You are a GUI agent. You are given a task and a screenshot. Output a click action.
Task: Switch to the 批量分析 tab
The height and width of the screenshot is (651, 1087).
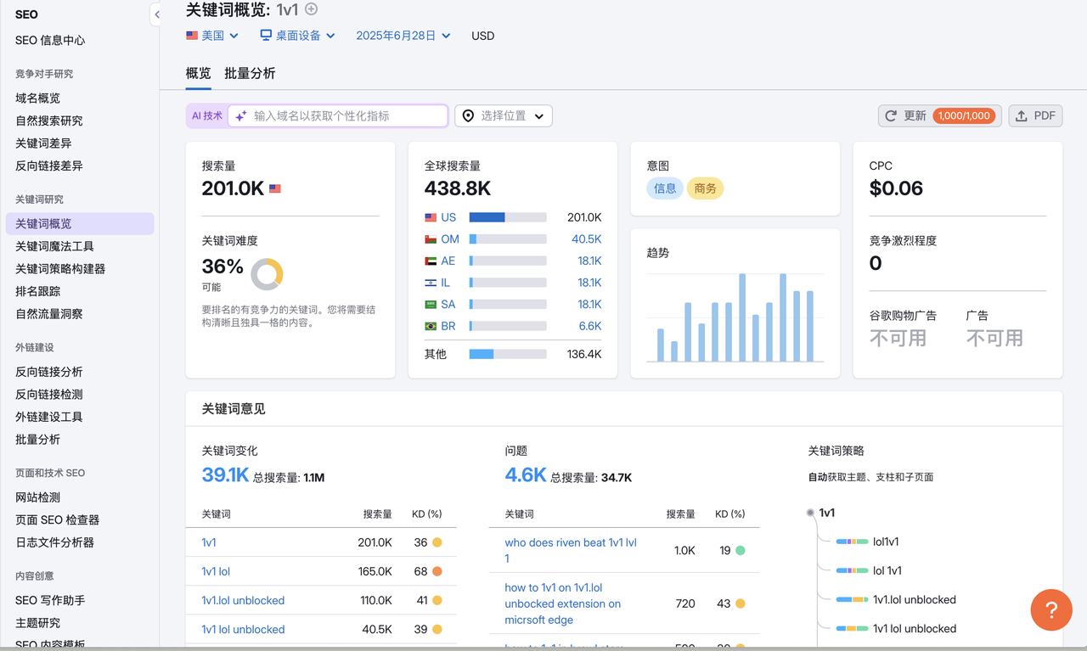(250, 73)
